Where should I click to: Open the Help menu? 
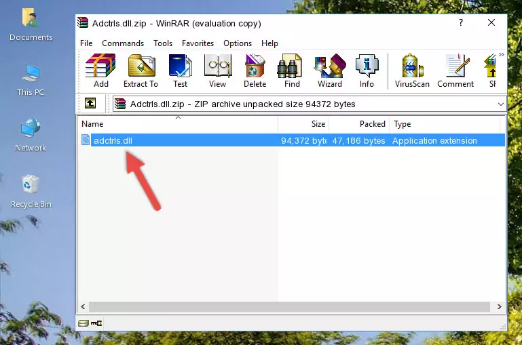pyautogui.click(x=269, y=43)
